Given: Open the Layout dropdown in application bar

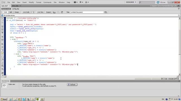Looking at the screenshot, I should (x=76, y=2).
